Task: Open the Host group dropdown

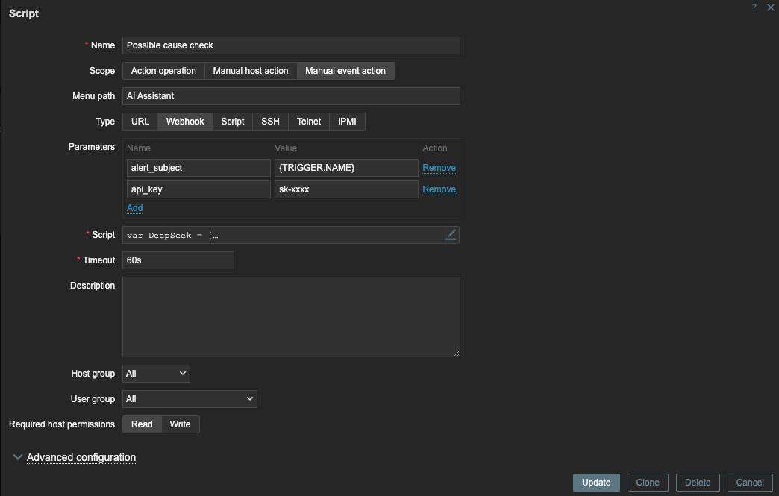Action: (156, 374)
